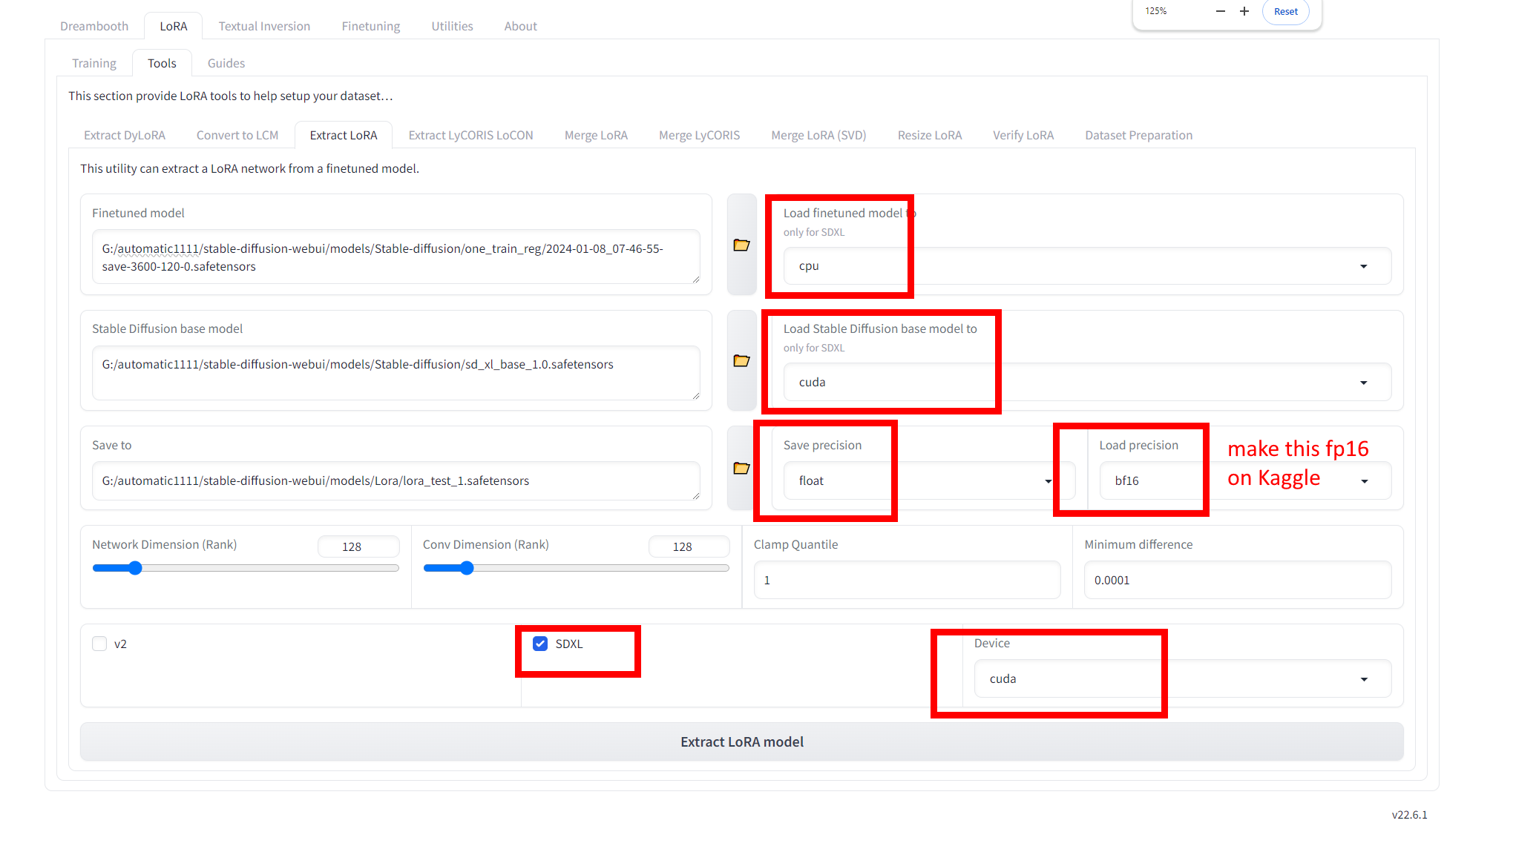The width and height of the screenshot is (1516, 849).
Task: Click the Conv Dimension (Rank) slider handle
Action: point(467,569)
